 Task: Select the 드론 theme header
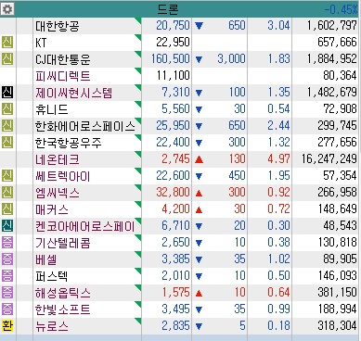[168, 9]
